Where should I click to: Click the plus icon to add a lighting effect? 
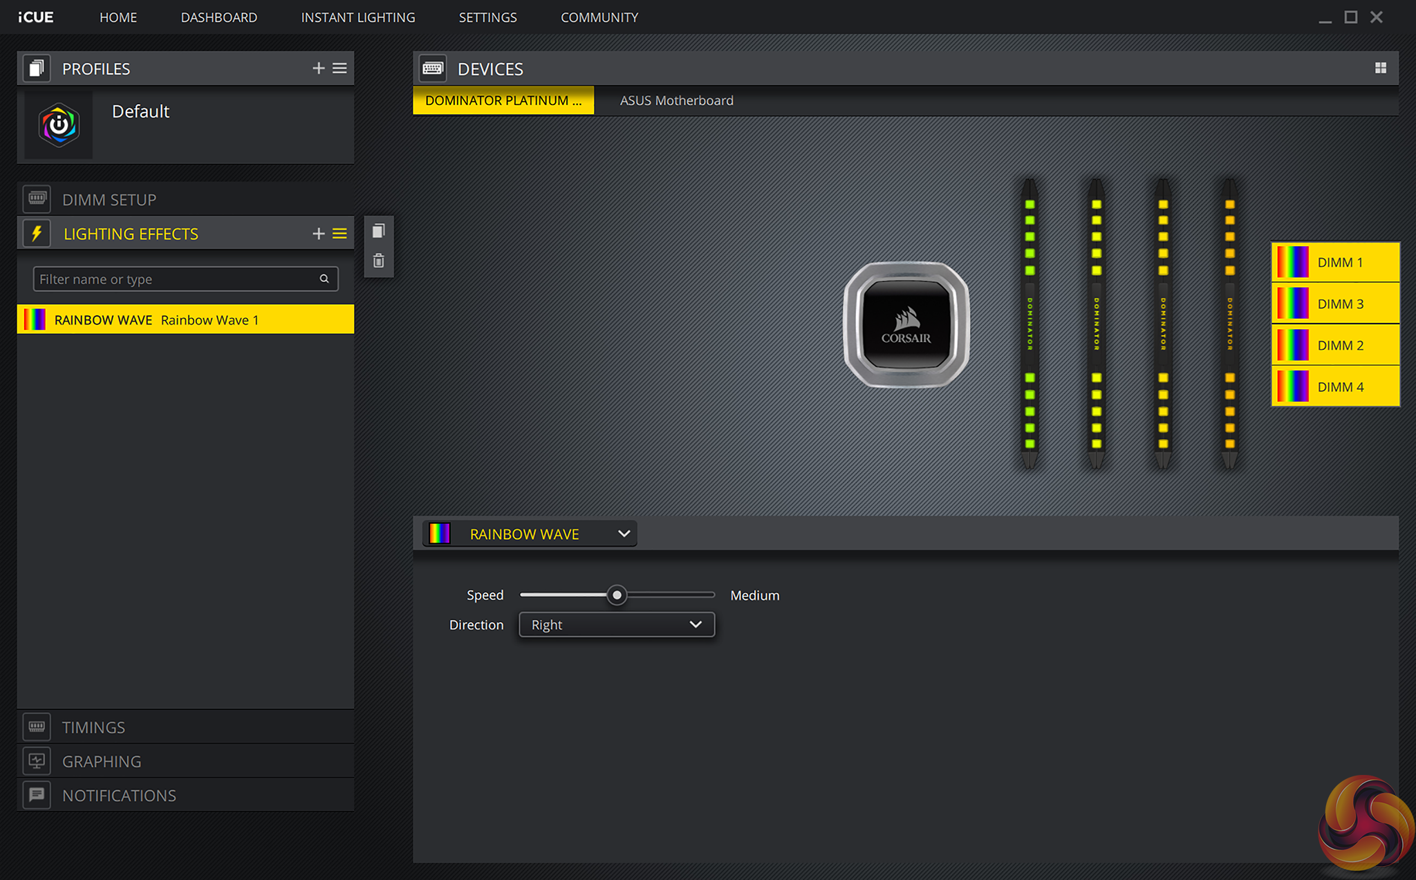(x=318, y=234)
